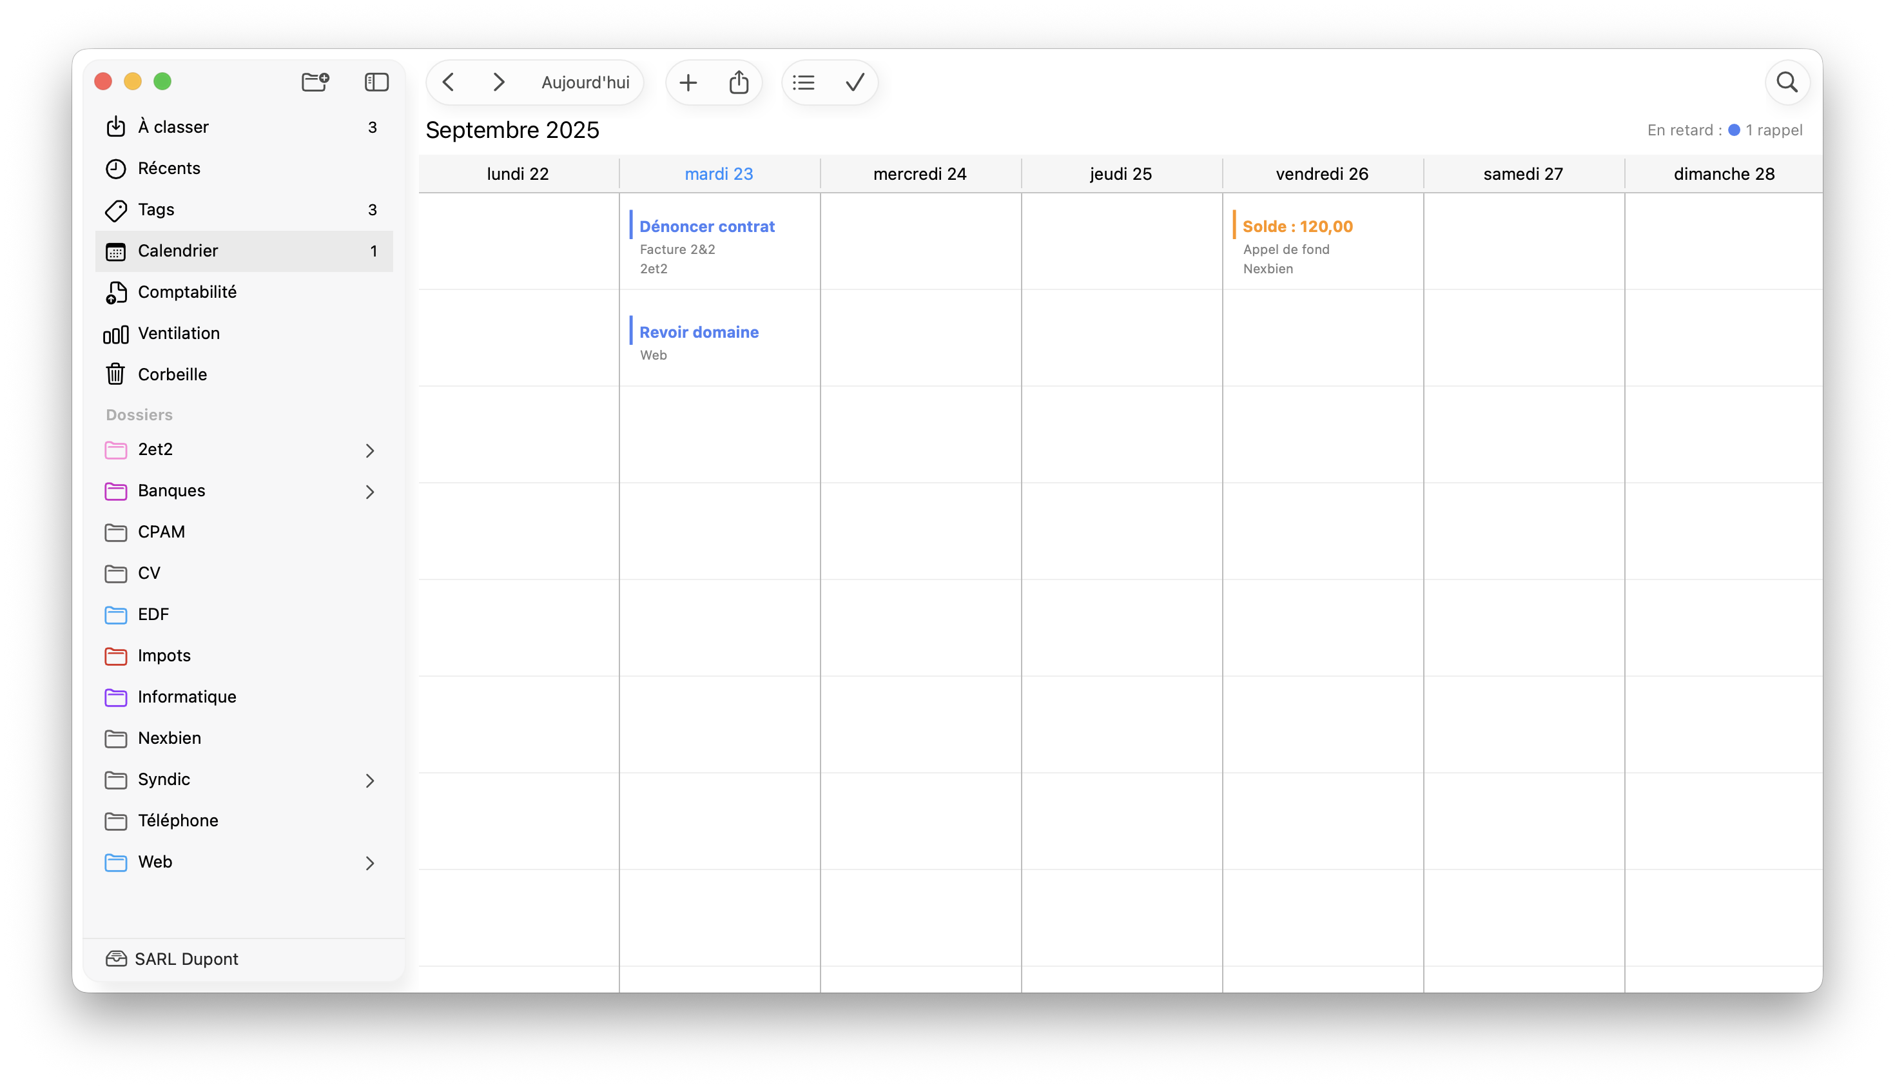This screenshot has height=1088, width=1895.
Task: Toggle the checkmark for completed reminders
Action: point(855,83)
